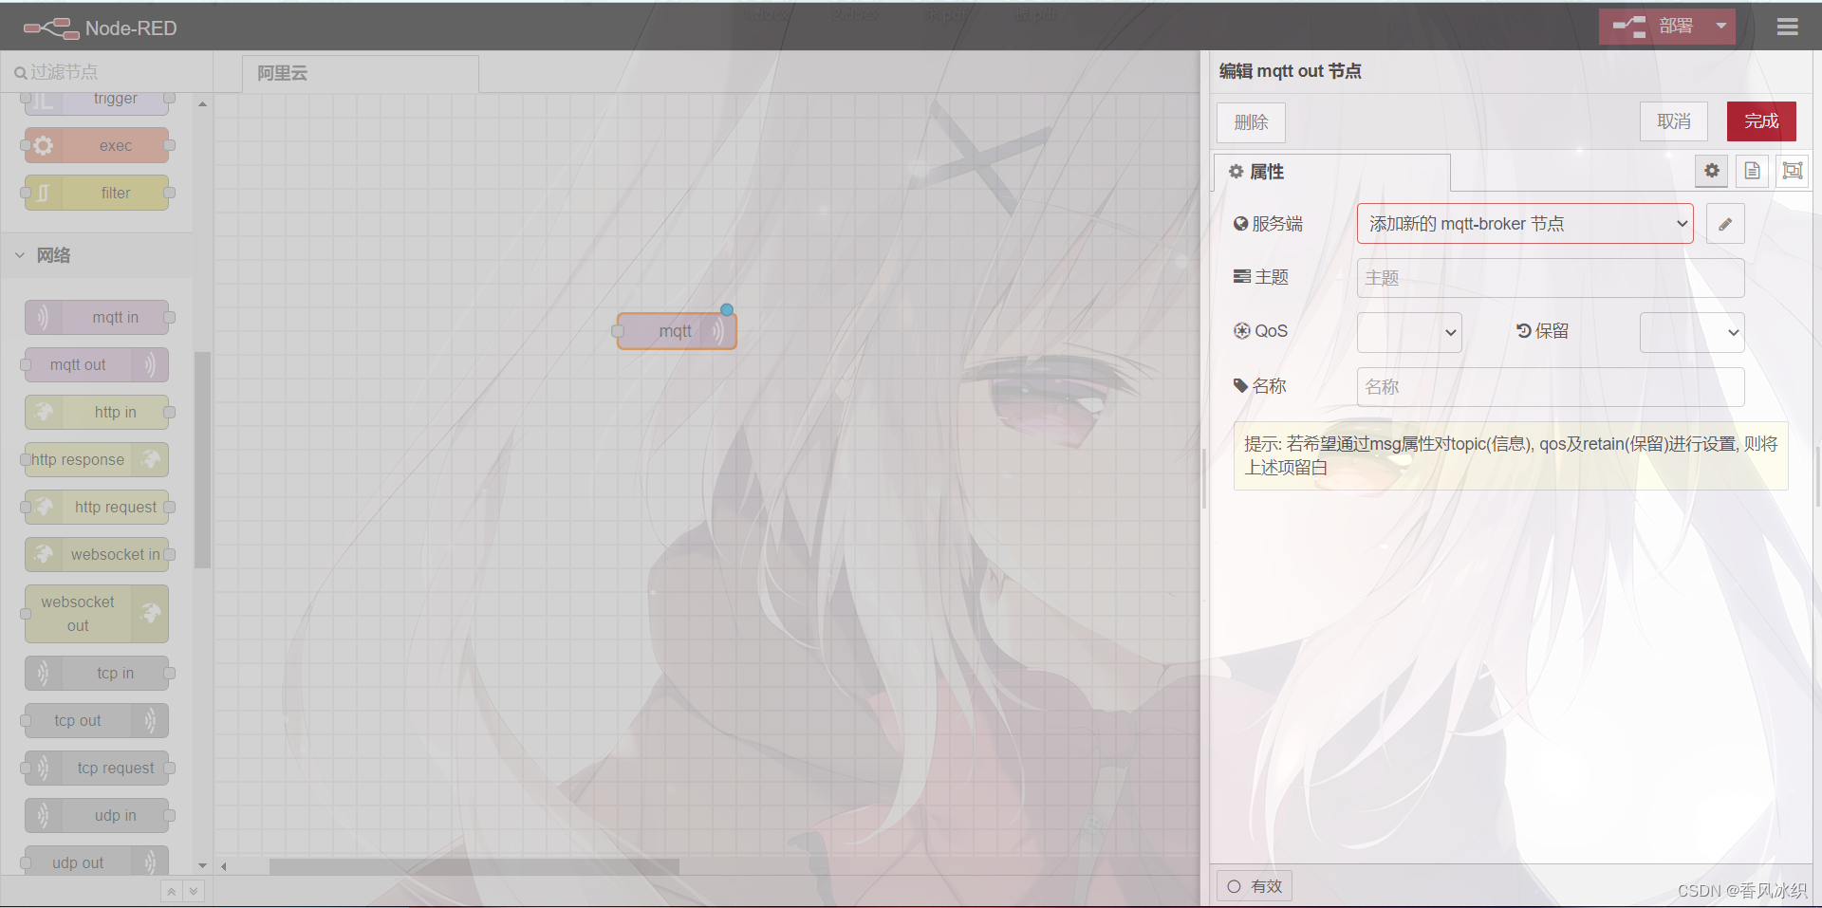1822x908 pixels.
Task: Select the trigger node in palette
Action: (97, 99)
